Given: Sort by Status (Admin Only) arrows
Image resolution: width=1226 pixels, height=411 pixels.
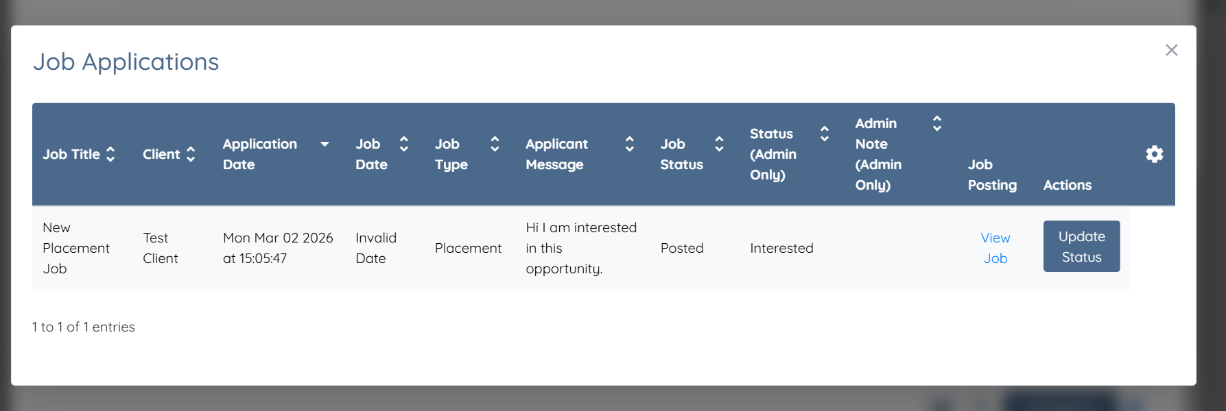Looking at the screenshot, I should [x=825, y=134].
